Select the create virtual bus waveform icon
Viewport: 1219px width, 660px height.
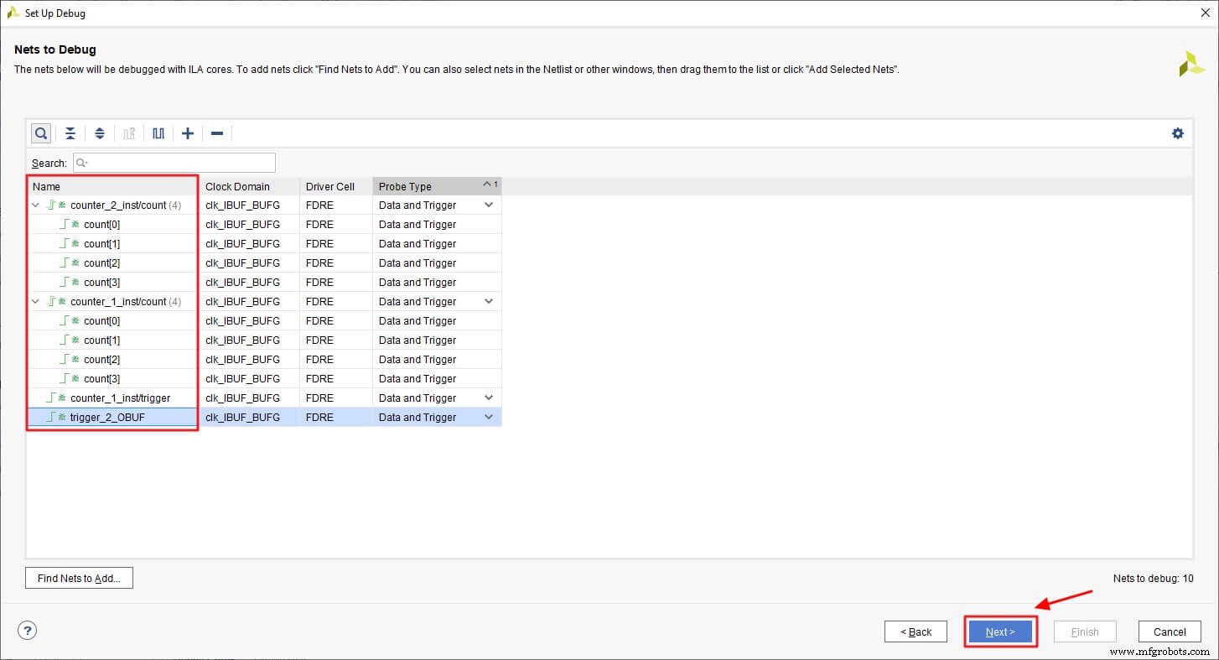pyautogui.click(x=158, y=133)
